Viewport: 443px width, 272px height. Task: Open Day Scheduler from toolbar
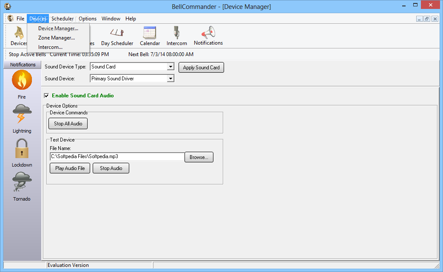[x=117, y=36]
